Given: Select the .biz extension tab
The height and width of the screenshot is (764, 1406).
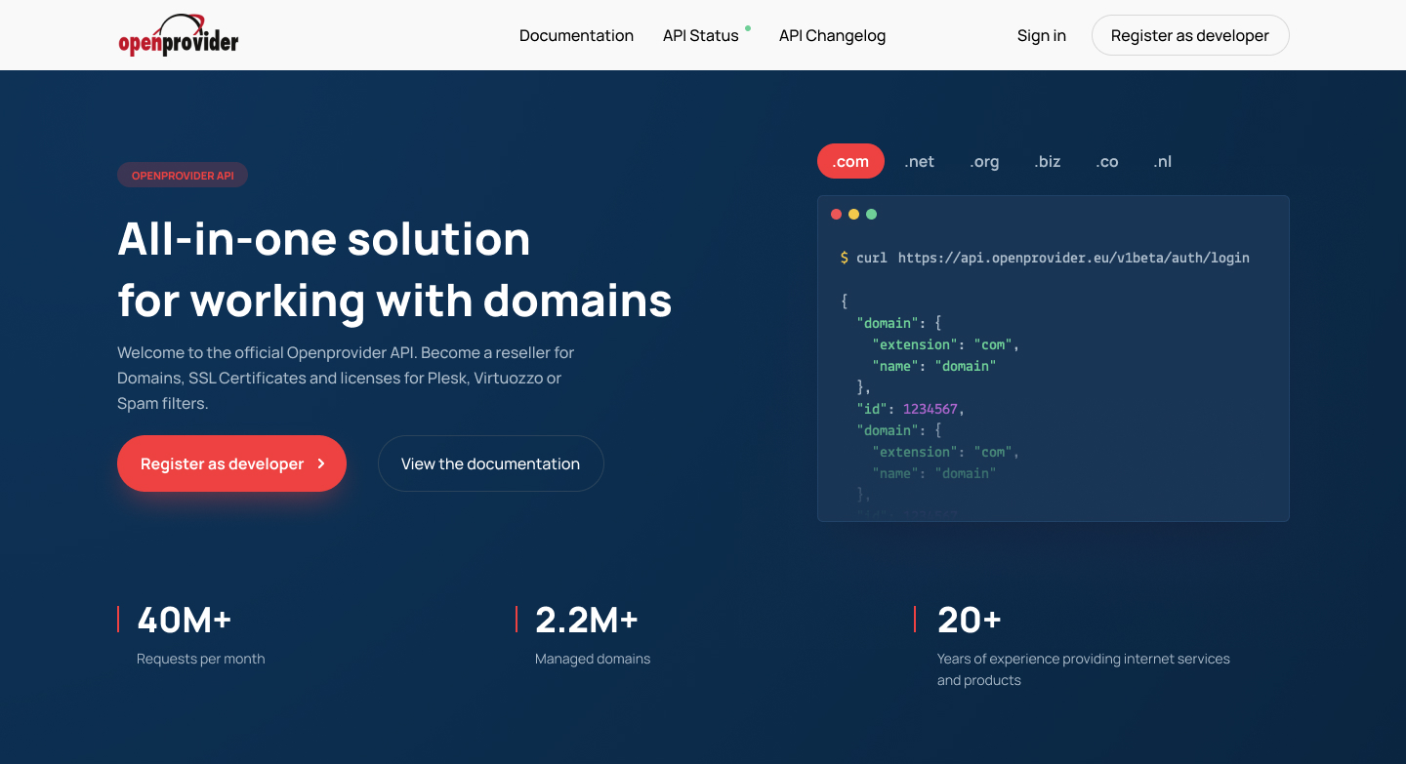Looking at the screenshot, I should tap(1047, 162).
